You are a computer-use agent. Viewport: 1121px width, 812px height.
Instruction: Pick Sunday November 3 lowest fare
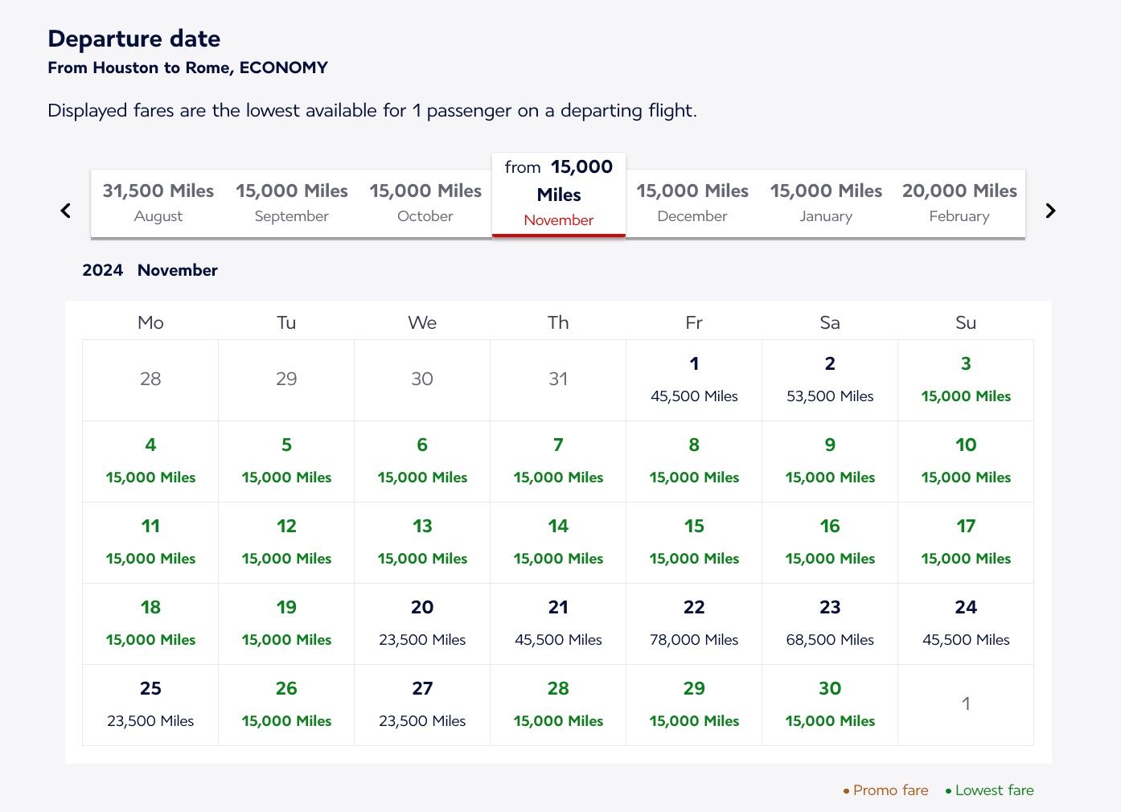(x=966, y=379)
